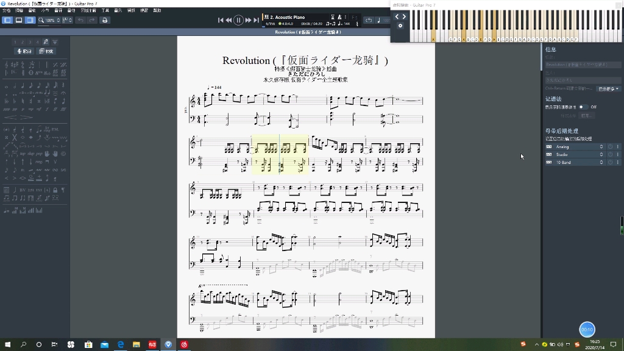Image resolution: width=624 pixels, height=351 pixels.
Task: Set dynamic to mf
Action: (39, 110)
